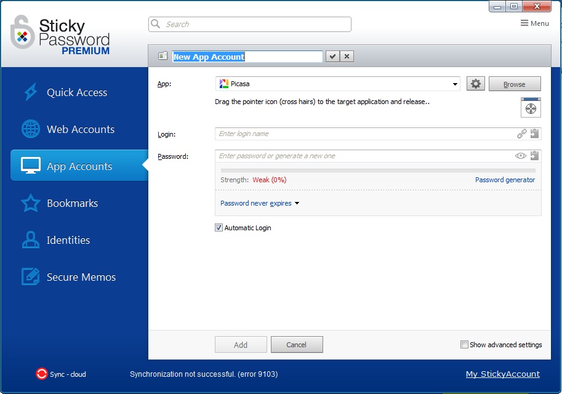Open App settings with the gear icon

coord(475,83)
